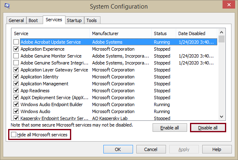Viewport: 238px width, 160px height.
Task: Sort by the Manufacturer column header
Action: click(x=121, y=33)
